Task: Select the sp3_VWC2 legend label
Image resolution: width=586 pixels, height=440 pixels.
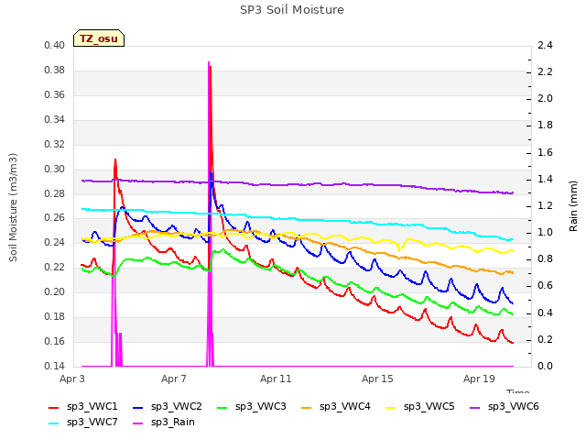Action: [x=177, y=407]
